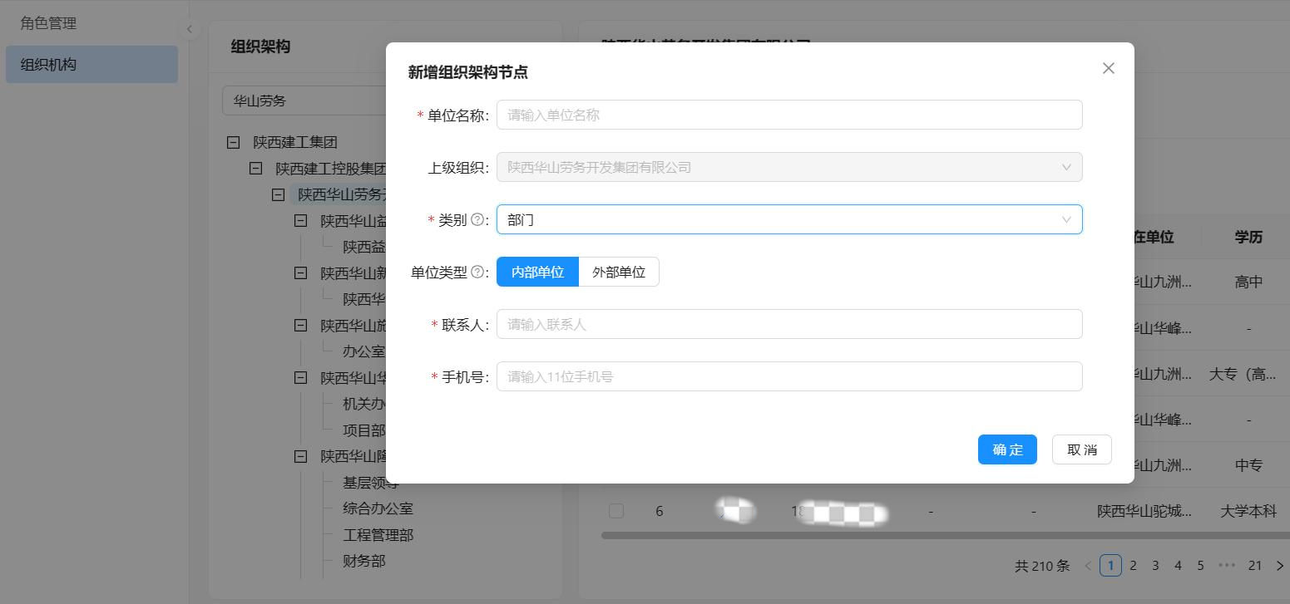
Task: Open the 类别 dropdown showing 部门
Action: click(x=788, y=219)
